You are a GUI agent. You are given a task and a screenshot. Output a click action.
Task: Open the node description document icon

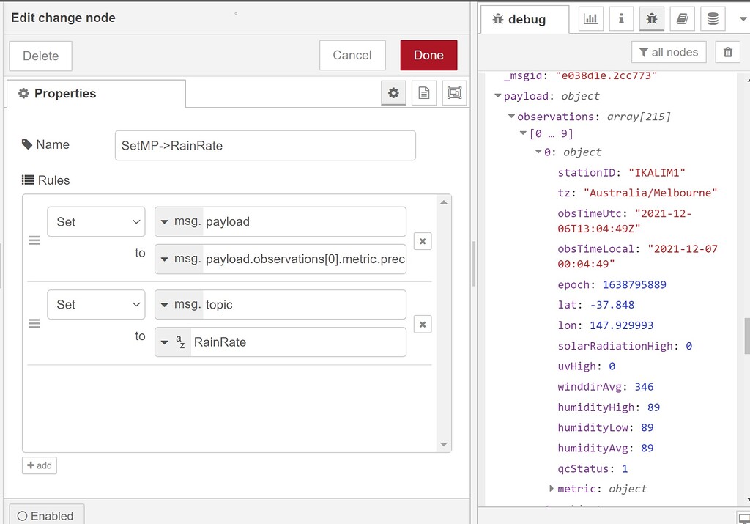point(423,93)
